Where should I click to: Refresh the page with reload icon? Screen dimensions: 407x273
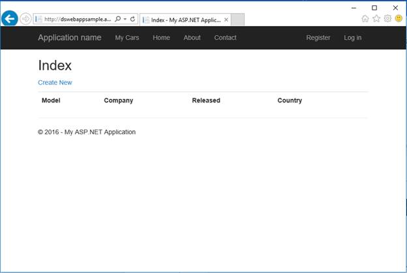pyautogui.click(x=132, y=19)
